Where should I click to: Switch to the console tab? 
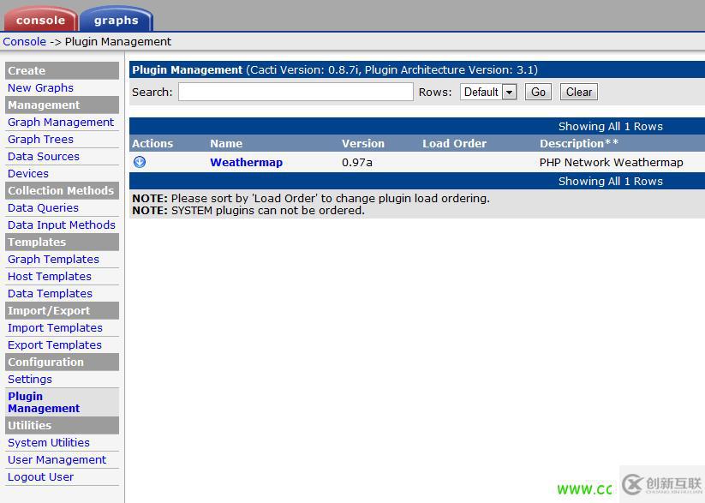[x=40, y=21]
